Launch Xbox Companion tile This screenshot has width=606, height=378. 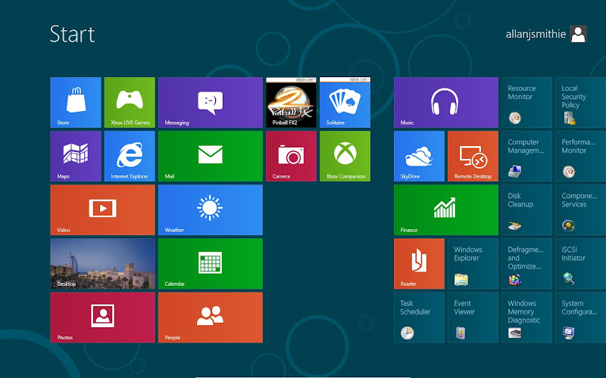(345, 156)
